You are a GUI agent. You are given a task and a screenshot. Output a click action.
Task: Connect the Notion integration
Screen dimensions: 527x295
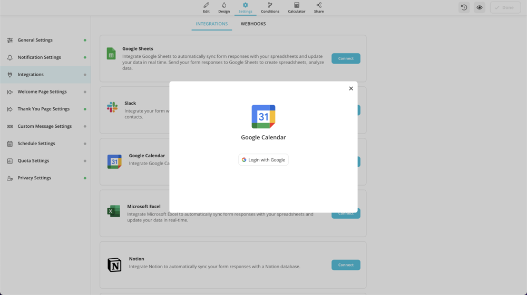point(346,265)
